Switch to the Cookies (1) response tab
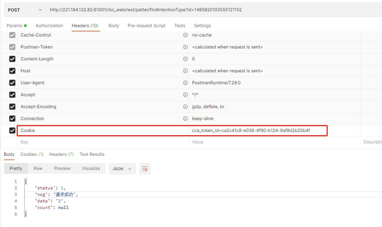Viewport: 382px width, 227px height. 32,154
